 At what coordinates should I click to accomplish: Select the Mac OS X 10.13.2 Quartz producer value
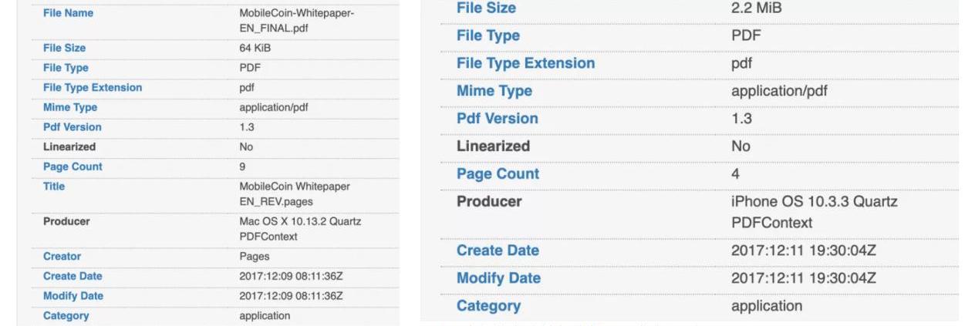coord(299,229)
